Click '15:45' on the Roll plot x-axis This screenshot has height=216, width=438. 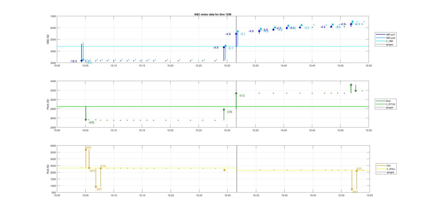tap(313, 195)
